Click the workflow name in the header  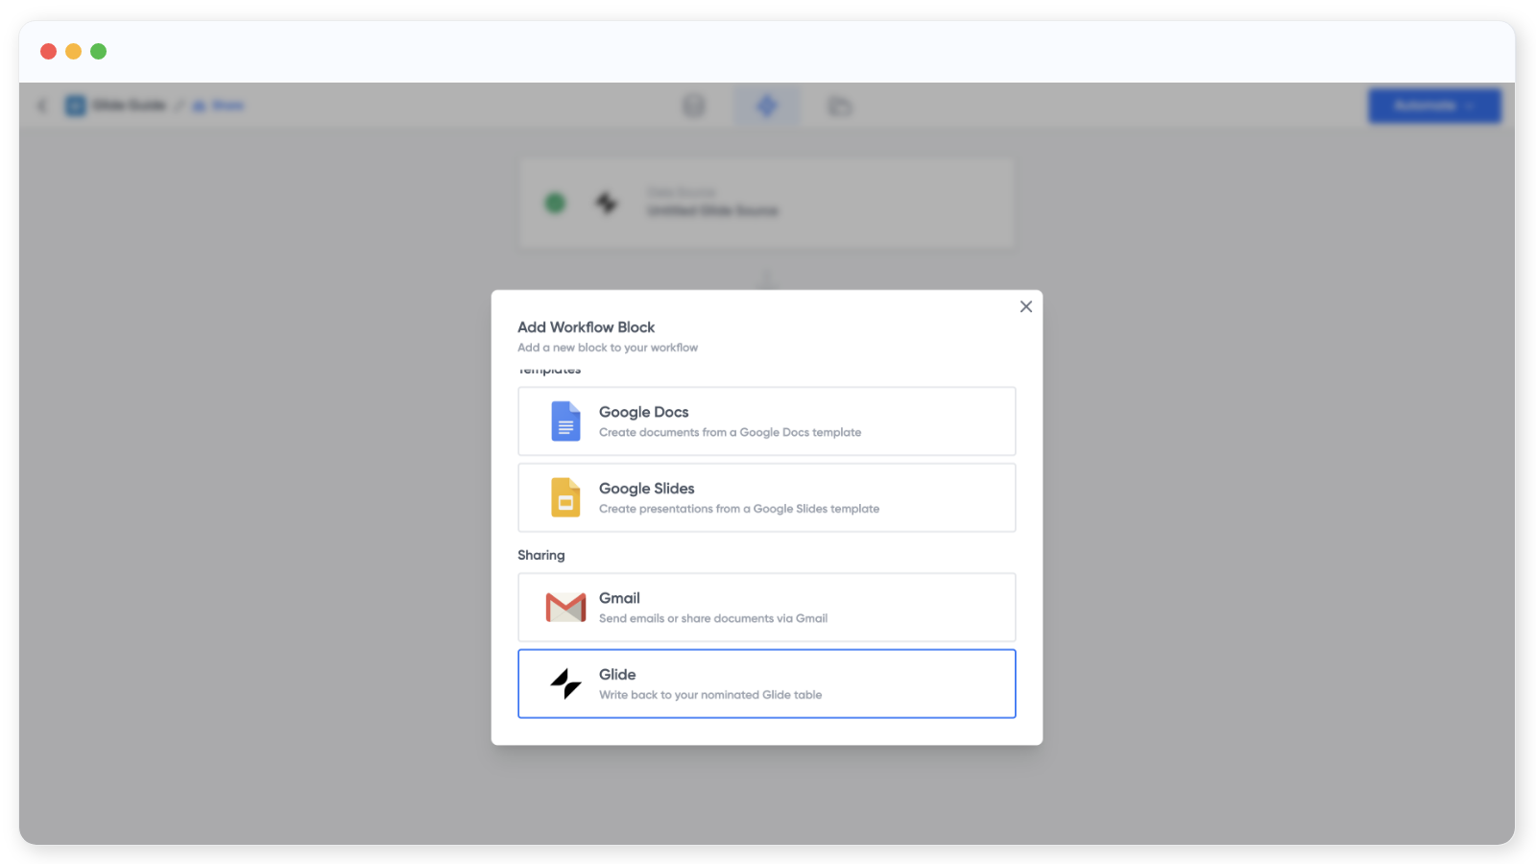tap(129, 106)
